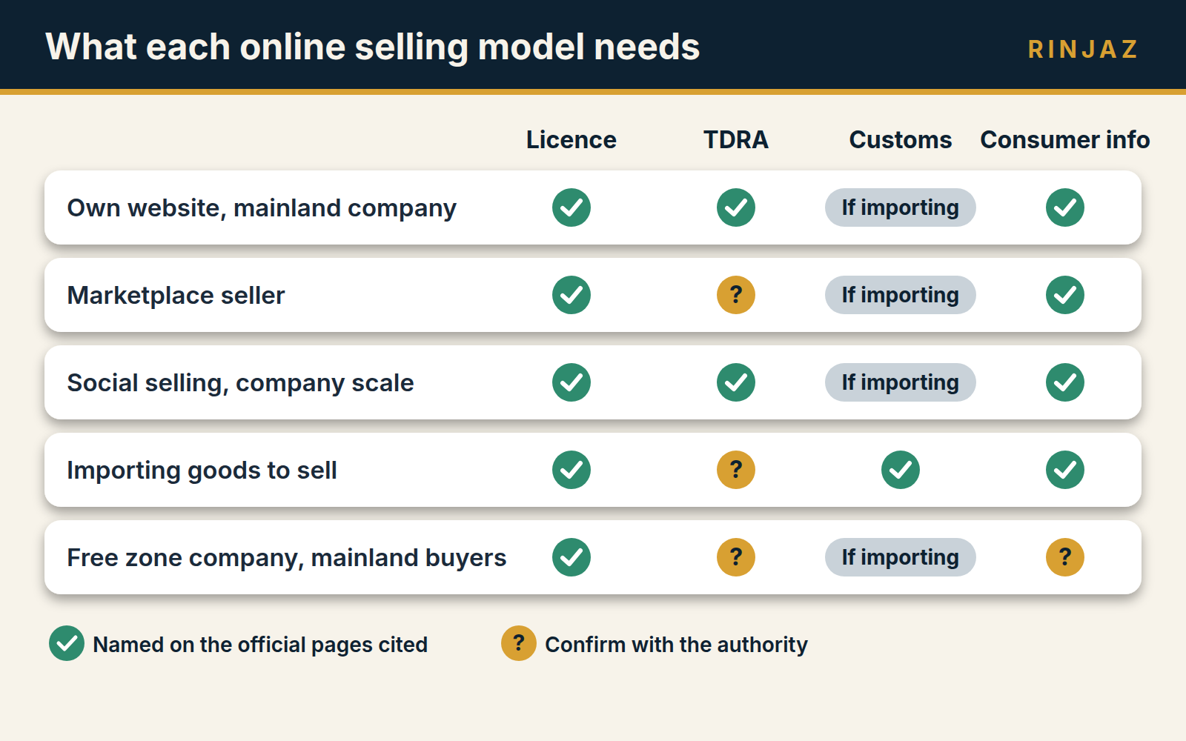
Task: Click TDRA checkmark for Social selling row
Action: coord(736,382)
